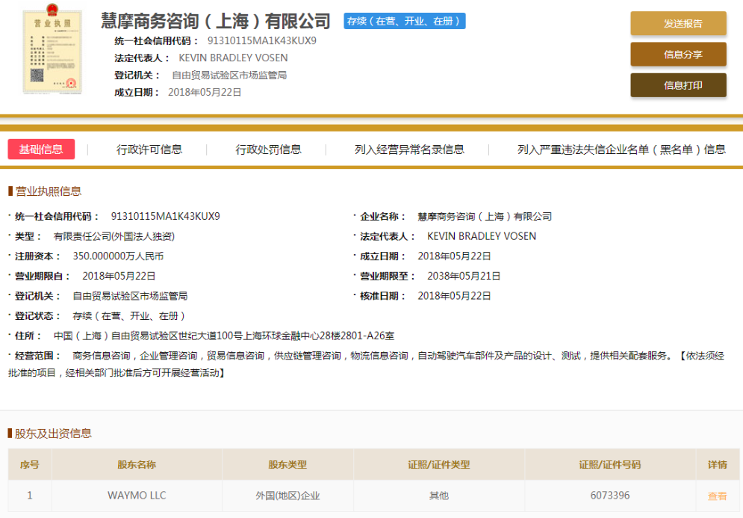Open the 列入严重违法失信企业名单(黑名单)信息 tab
The width and height of the screenshot is (743, 518).
(x=621, y=149)
